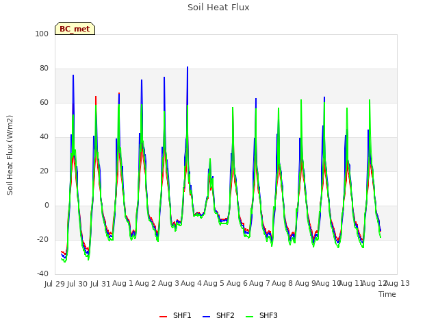This screenshot has width=438, height=329.
Task: Click the Aug 8 x-axis tick label
Action: 282,283
